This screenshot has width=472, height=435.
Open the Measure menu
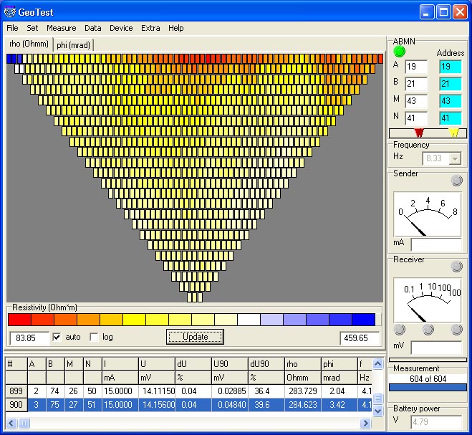(x=62, y=28)
